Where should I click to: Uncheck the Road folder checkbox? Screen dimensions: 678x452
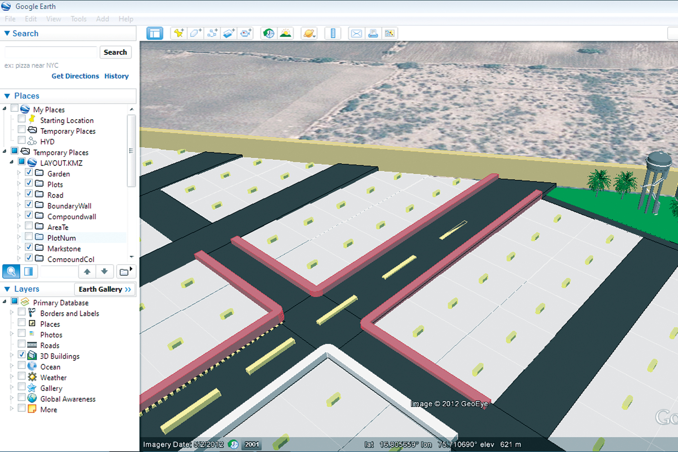click(29, 194)
